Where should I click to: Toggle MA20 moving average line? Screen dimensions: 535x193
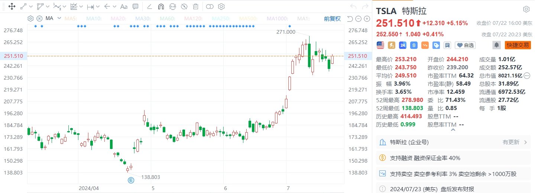pos(119,19)
